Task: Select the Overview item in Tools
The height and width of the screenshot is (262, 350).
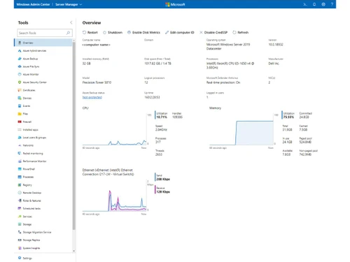Action: (x=43, y=43)
